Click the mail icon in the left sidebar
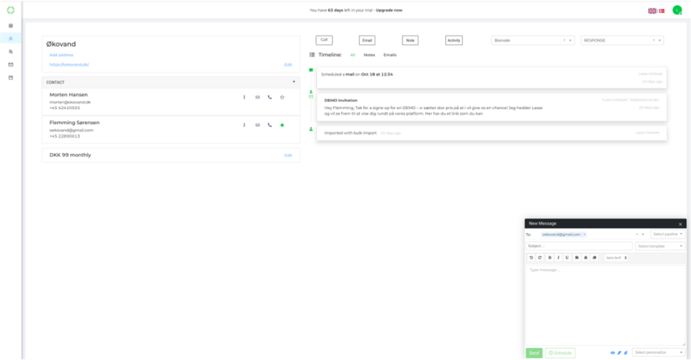 [10, 64]
